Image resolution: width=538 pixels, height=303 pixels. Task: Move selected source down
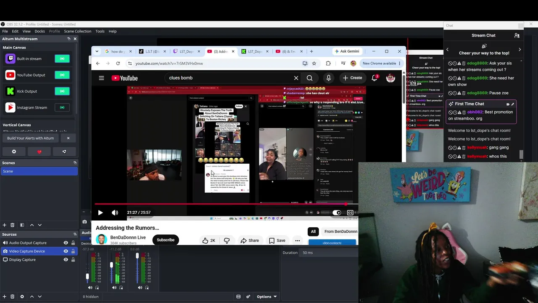[40, 297]
